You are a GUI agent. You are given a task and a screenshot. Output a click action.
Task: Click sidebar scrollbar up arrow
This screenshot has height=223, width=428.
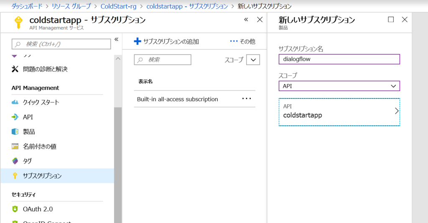[x=118, y=59]
